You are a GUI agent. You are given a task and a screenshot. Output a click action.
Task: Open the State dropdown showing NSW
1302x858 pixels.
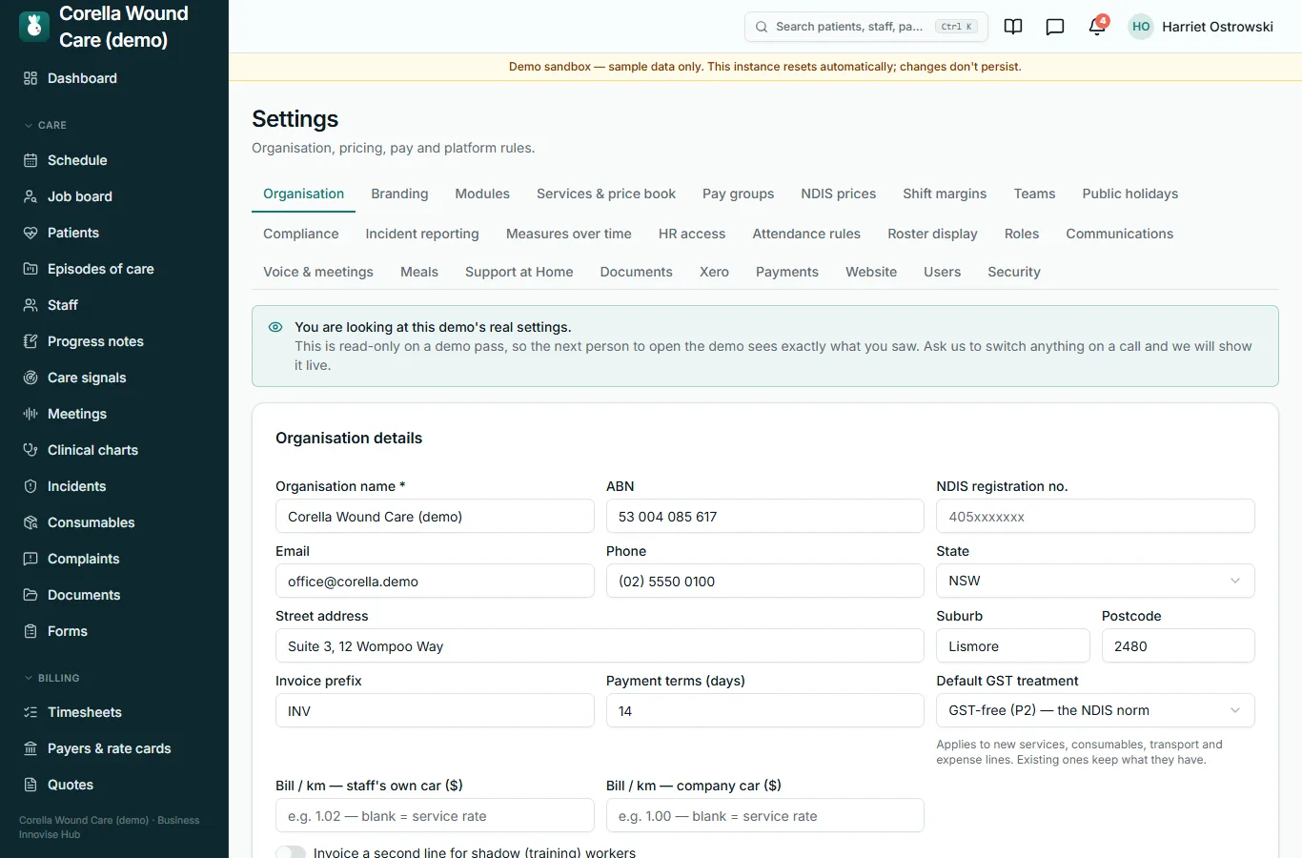[1095, 581]
